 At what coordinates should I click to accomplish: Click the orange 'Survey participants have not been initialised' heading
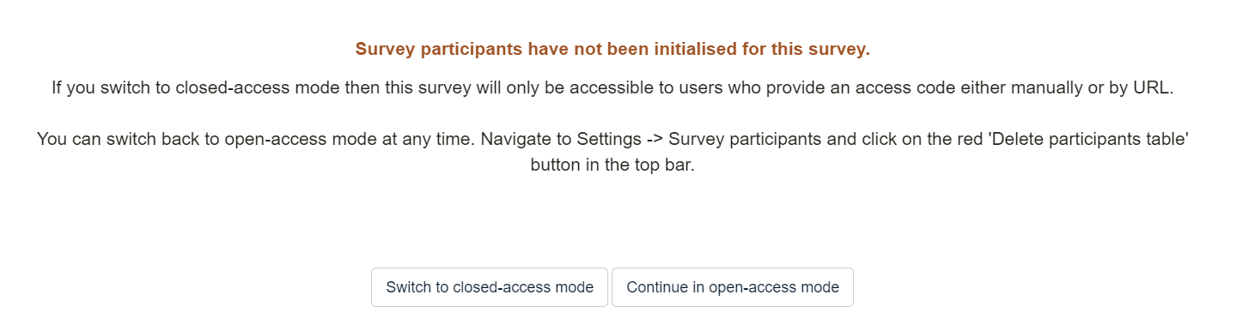(x=612, y=50)
